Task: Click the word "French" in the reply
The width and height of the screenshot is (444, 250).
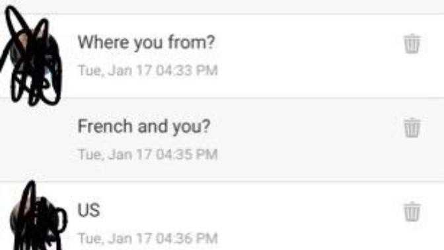Action: point(105,126)
